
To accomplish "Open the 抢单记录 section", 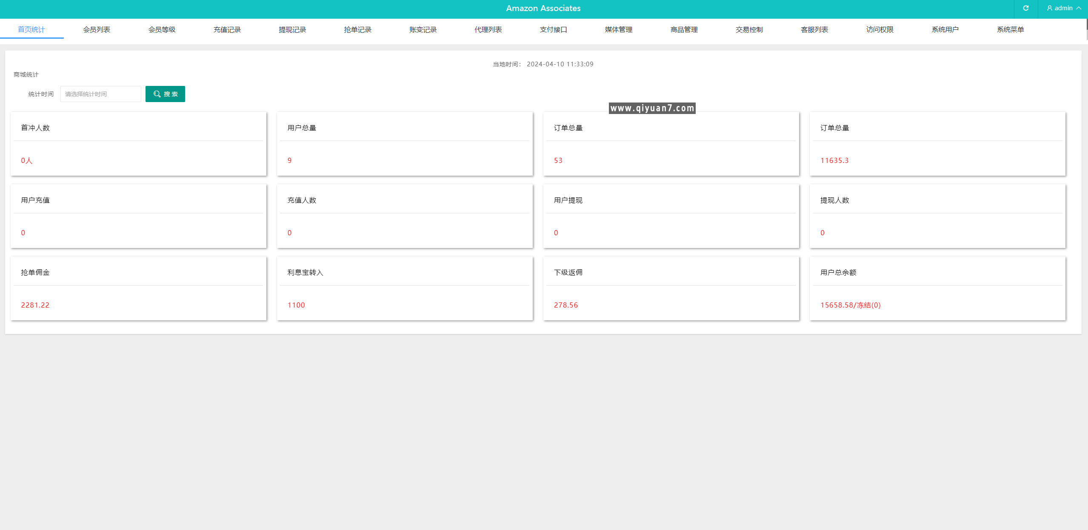I will pos(357,29).
